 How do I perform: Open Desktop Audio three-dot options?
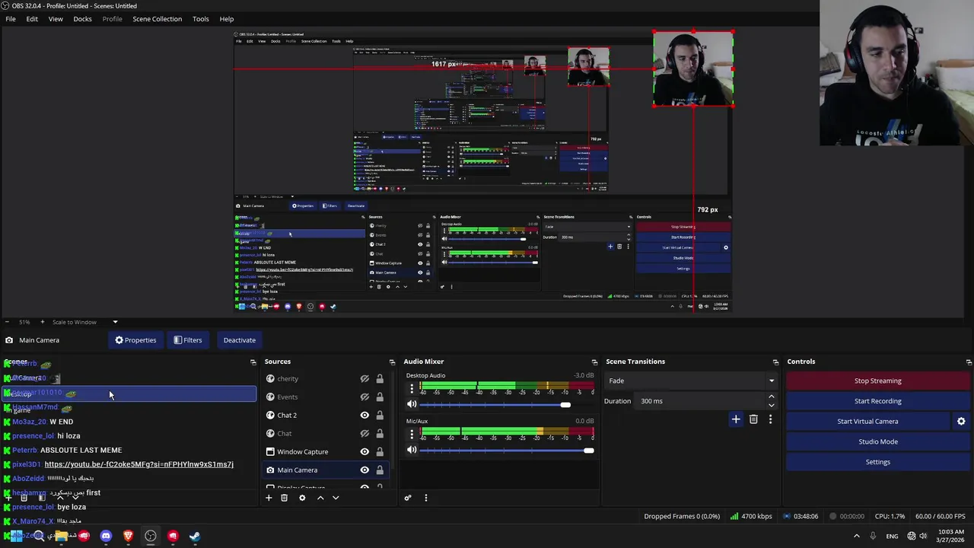click(x=412, y=389)
